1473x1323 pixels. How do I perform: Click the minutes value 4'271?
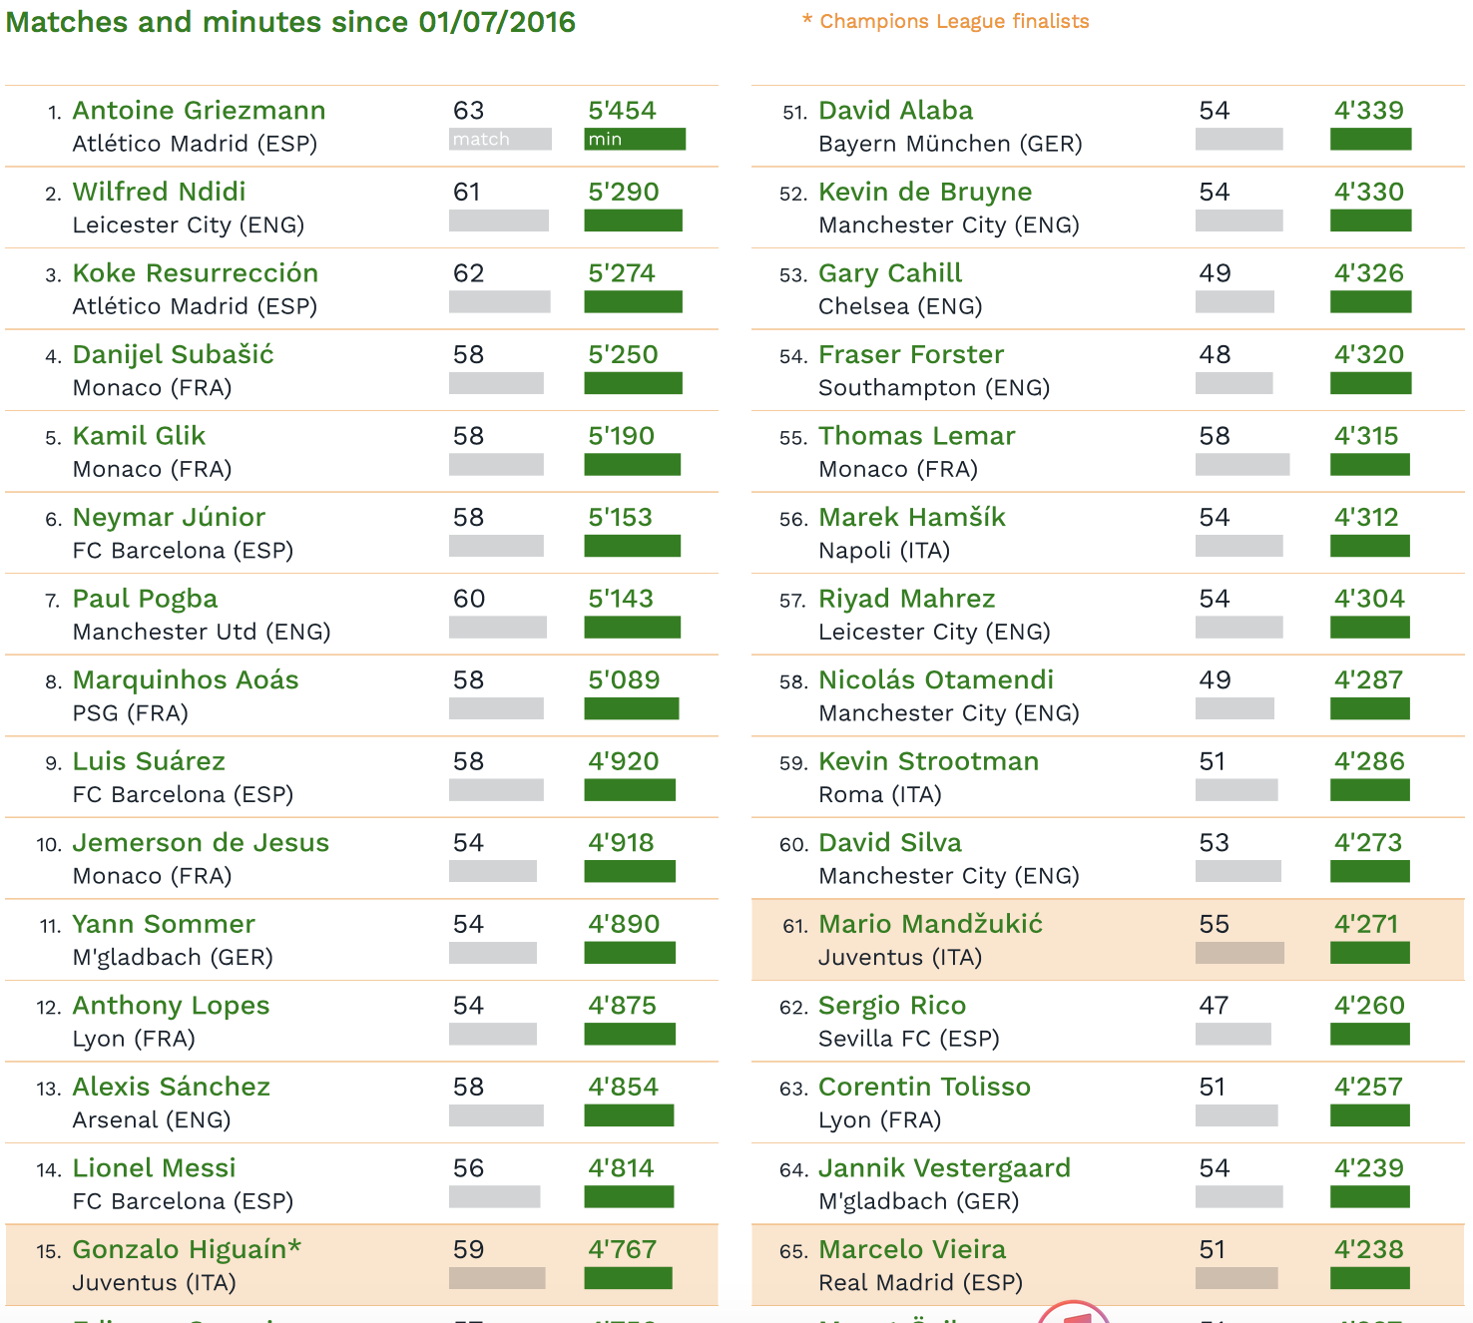tap(1366, 924)
